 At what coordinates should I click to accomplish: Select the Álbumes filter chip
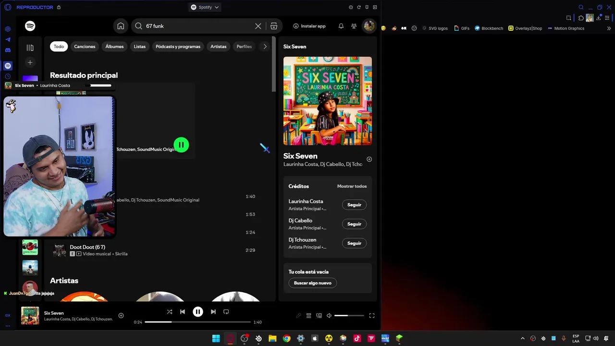(x=114, y=47)
